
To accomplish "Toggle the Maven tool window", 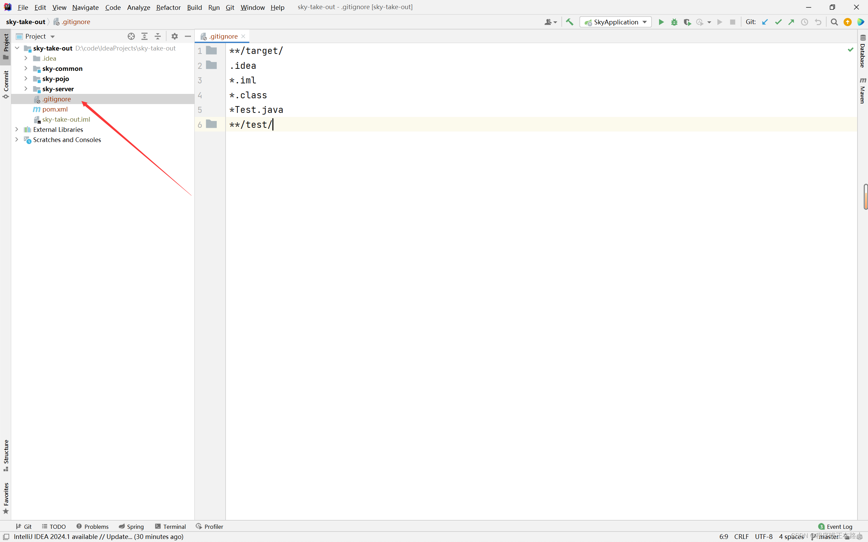I will coord(863,90).
